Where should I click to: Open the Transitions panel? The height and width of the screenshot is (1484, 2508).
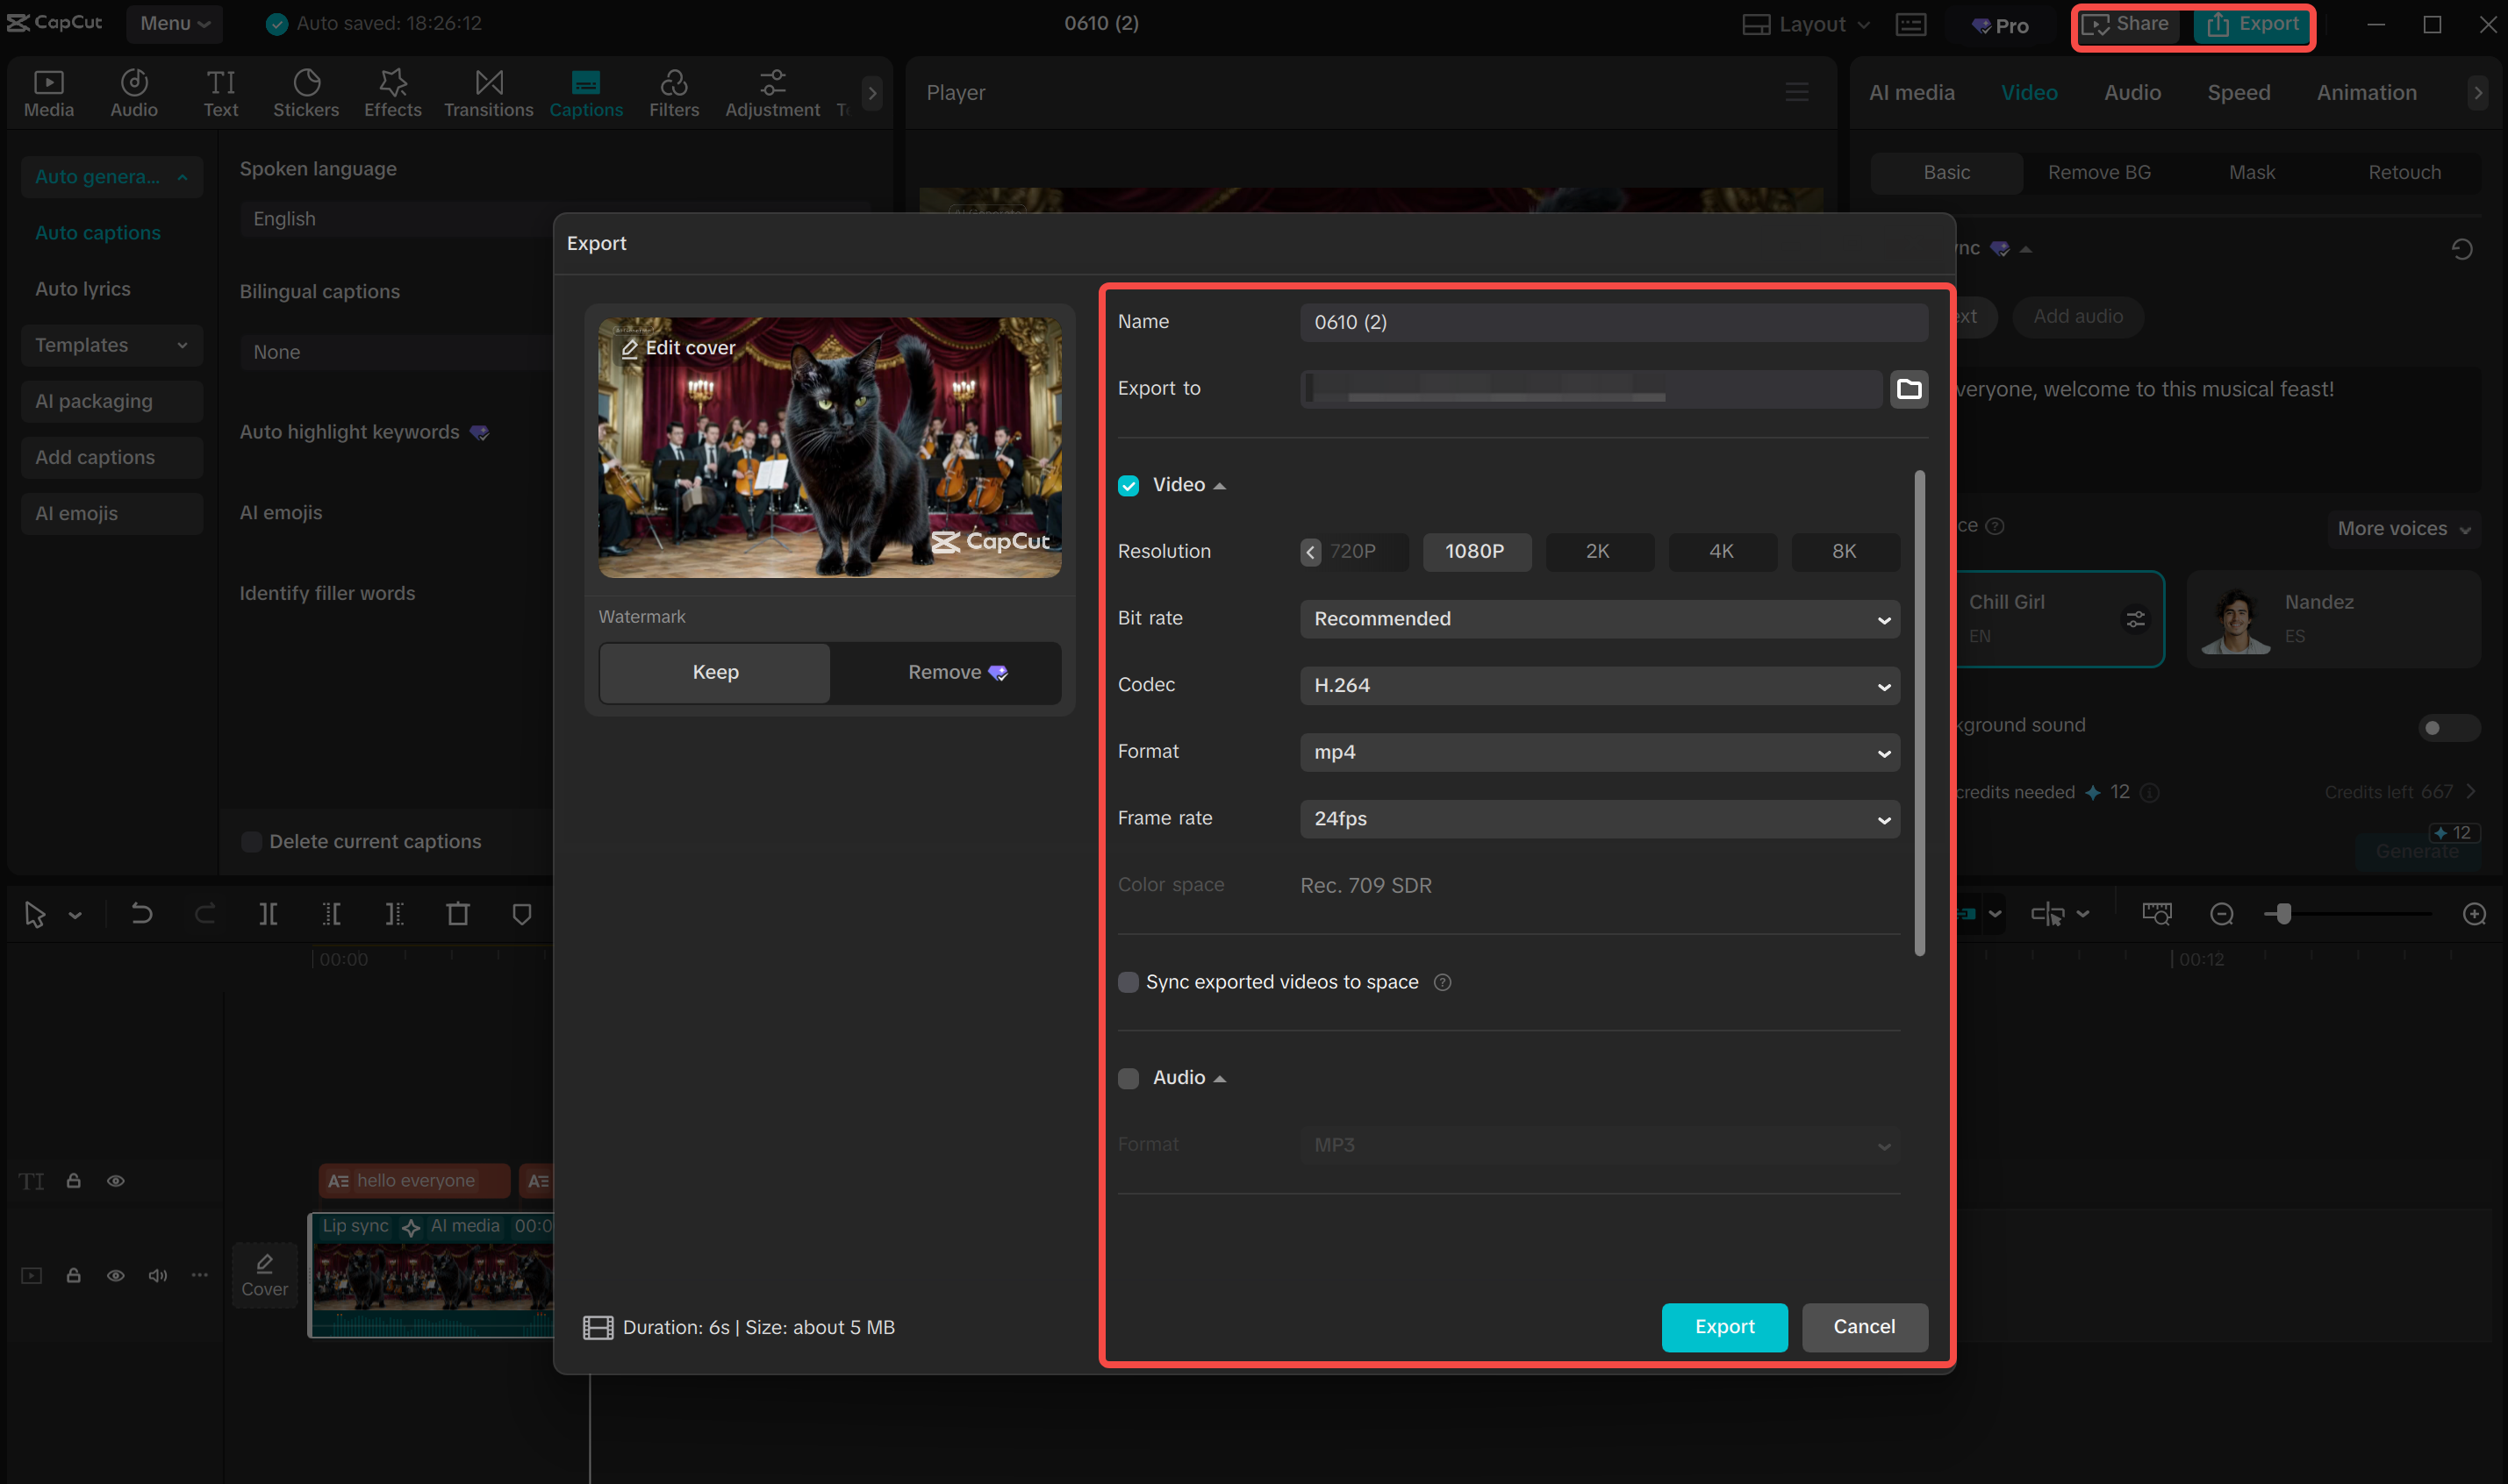pyautogui.click(x=487, y=92)
